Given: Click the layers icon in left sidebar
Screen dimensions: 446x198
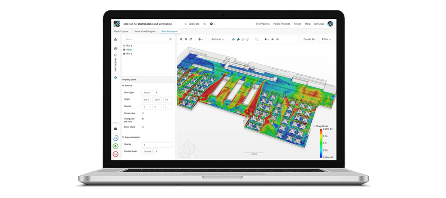Looking at the screenshot, I should coord(115,49).
